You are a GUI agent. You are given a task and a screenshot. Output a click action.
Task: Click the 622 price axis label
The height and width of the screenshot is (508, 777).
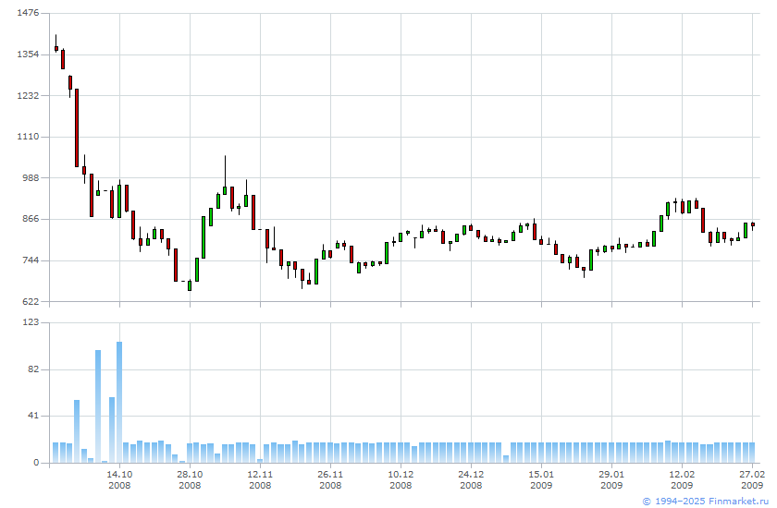pos(30,301)
